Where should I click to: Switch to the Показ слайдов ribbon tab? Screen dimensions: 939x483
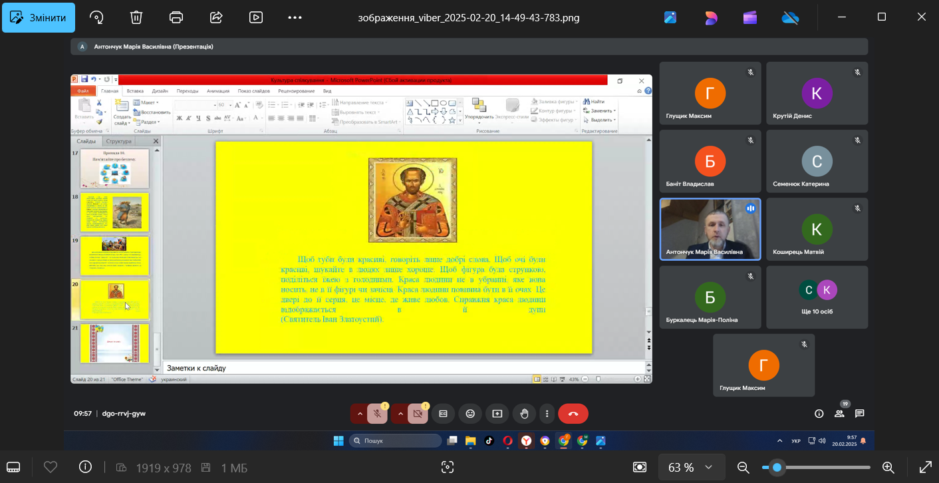[254, 91]
